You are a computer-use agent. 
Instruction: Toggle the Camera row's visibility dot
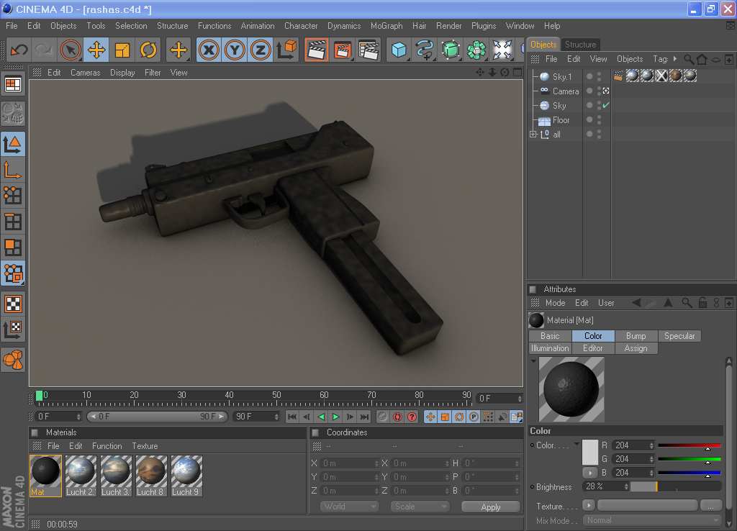pos(589,91)
